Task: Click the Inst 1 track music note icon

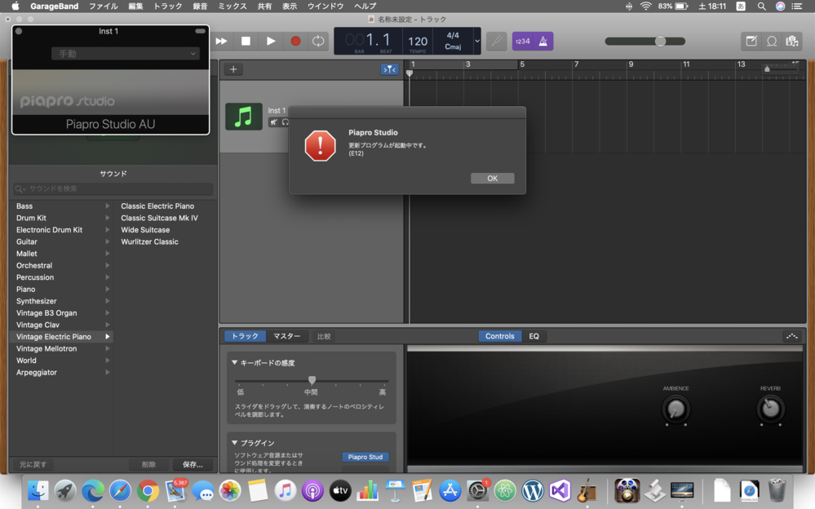Action: (x=244, y=116)
